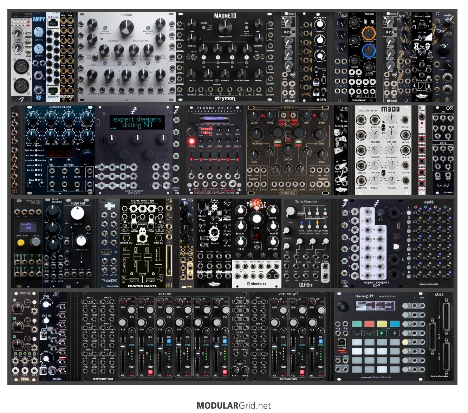
Task: Click the FAVOURITE button on Starlab
Action: click(148, 27)
